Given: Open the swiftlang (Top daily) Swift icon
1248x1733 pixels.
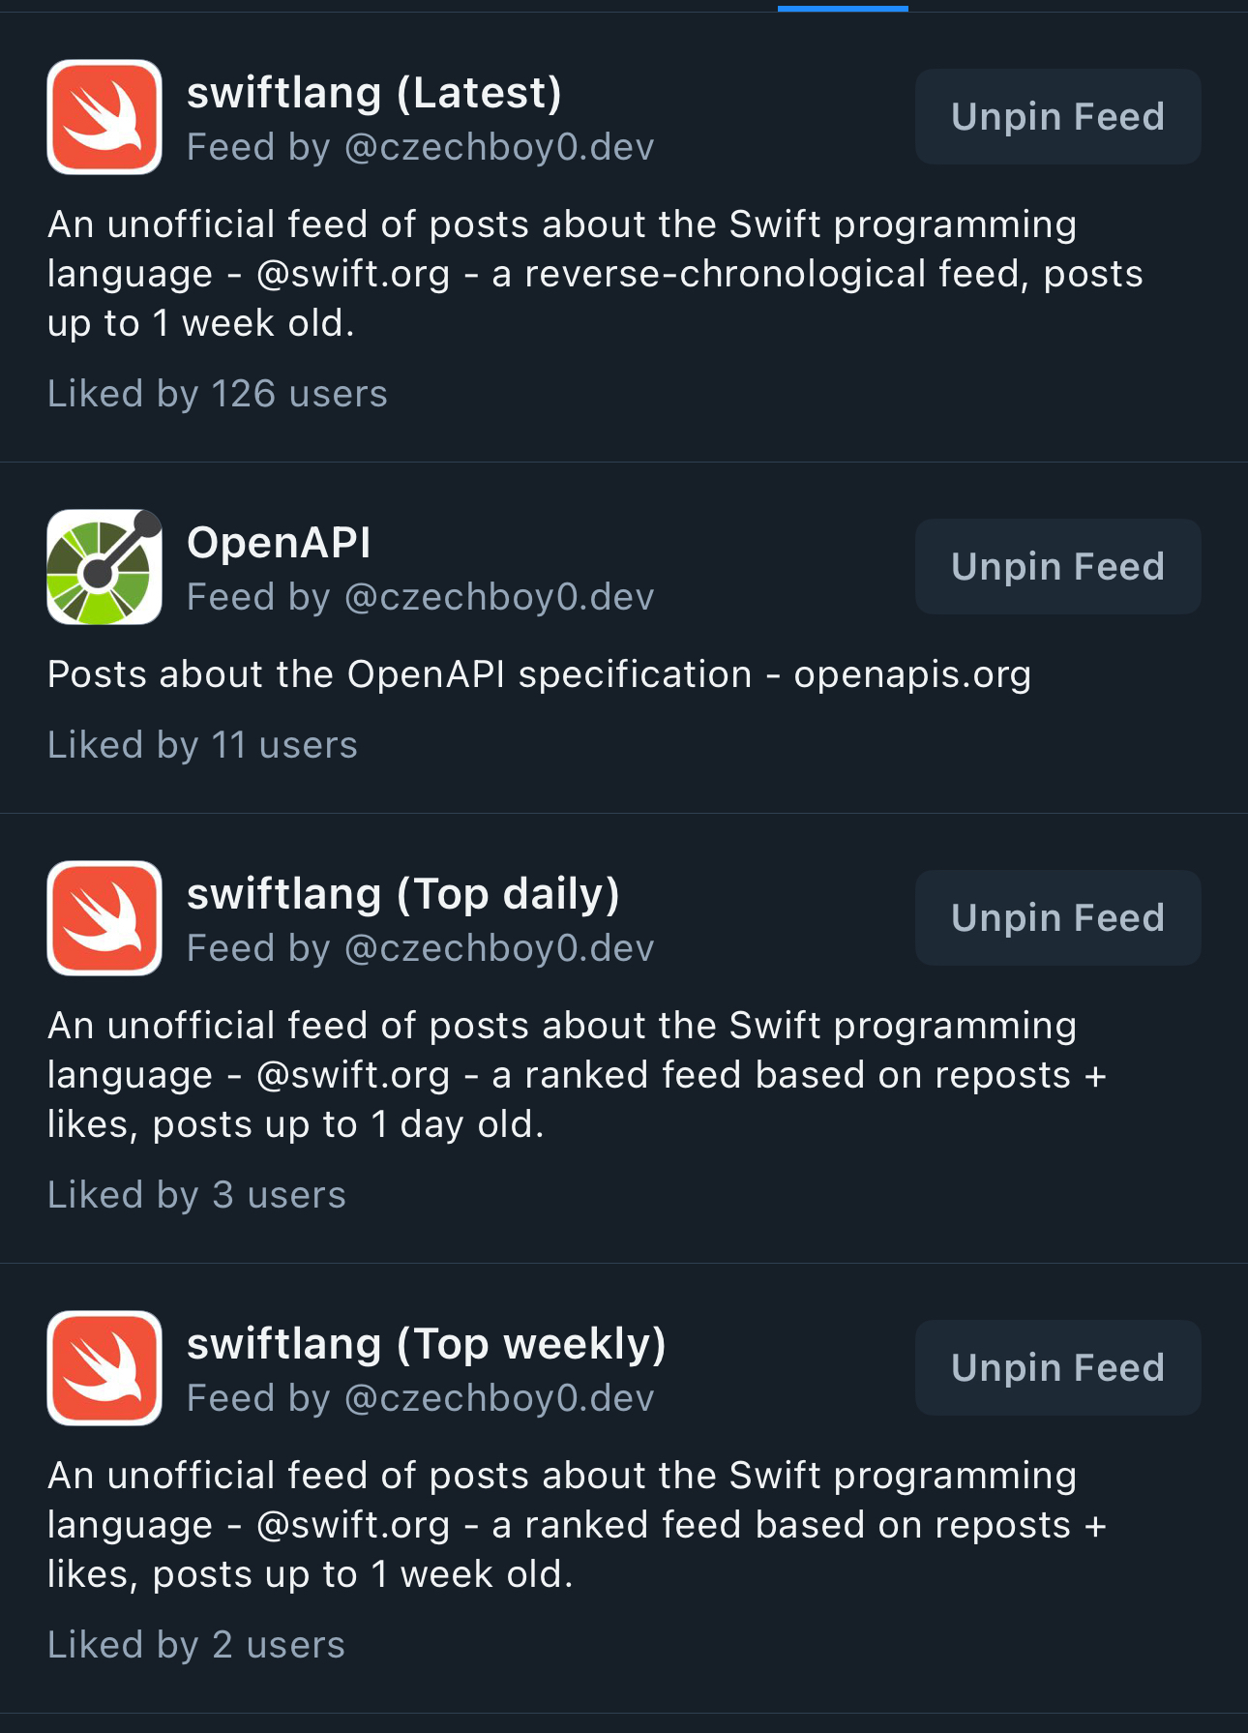Looking at the screenshot, I should (x=104, y=918).
